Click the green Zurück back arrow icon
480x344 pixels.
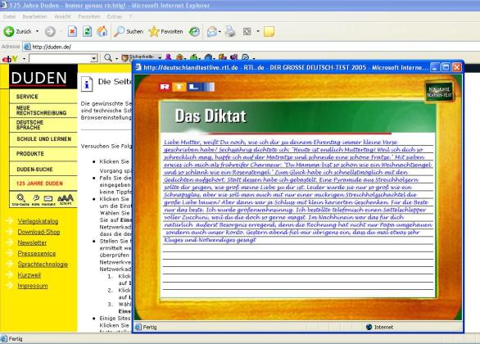[x=9, y=31]
